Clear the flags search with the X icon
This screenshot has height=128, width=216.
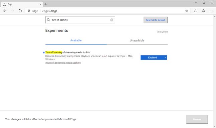click(112, 20)
